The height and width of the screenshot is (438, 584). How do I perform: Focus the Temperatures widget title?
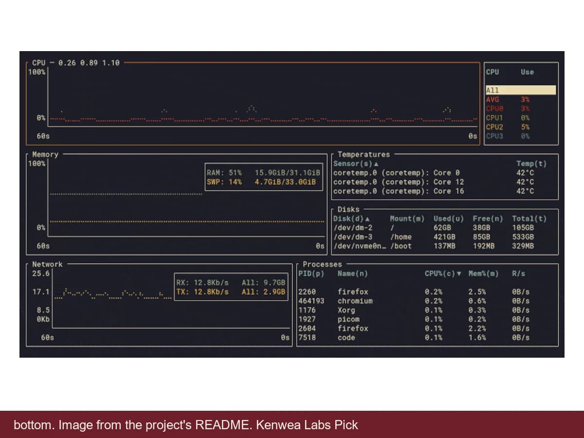(x=364, y=154)
